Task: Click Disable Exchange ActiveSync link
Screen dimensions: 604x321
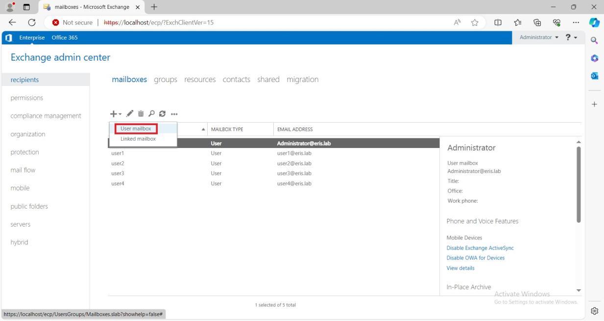Action: (480, 248)
